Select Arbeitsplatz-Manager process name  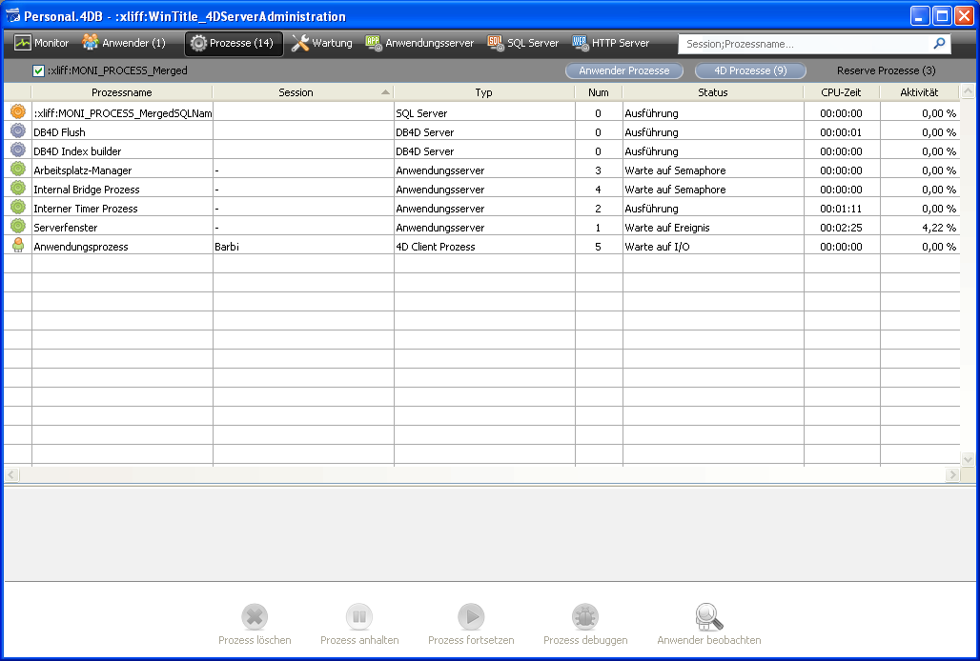point(83,170)
